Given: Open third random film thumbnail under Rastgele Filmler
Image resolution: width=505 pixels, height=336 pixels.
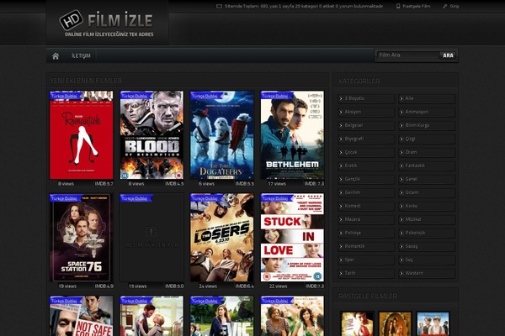Looking at the screenshot, I should point(433,324).
